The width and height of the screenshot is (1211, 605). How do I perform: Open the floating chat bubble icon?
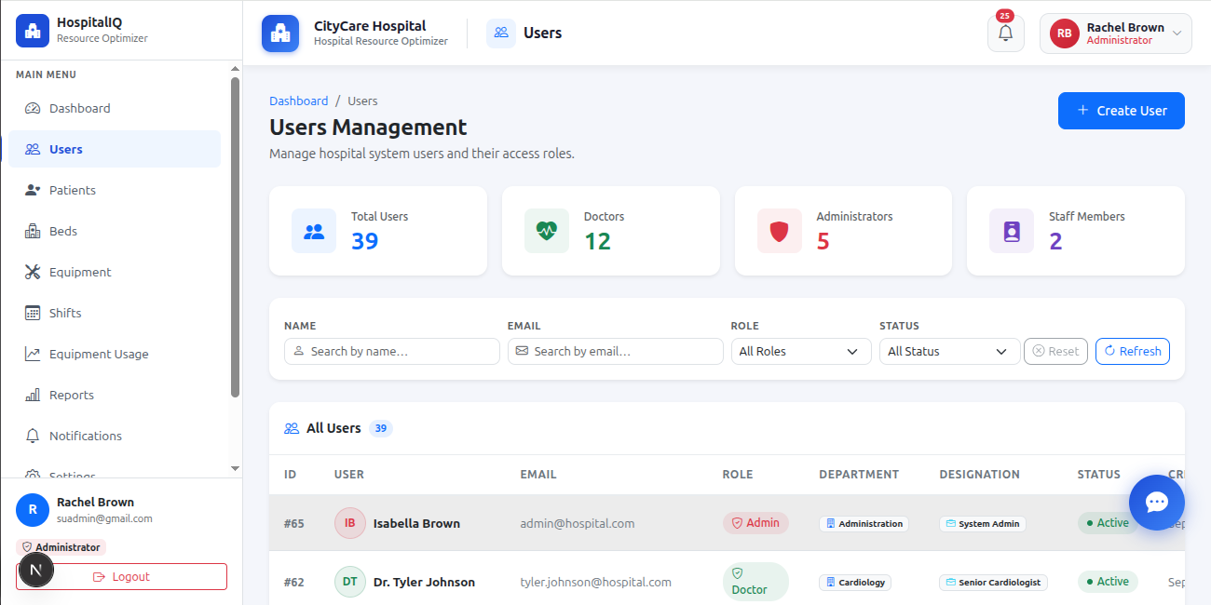1156,503
